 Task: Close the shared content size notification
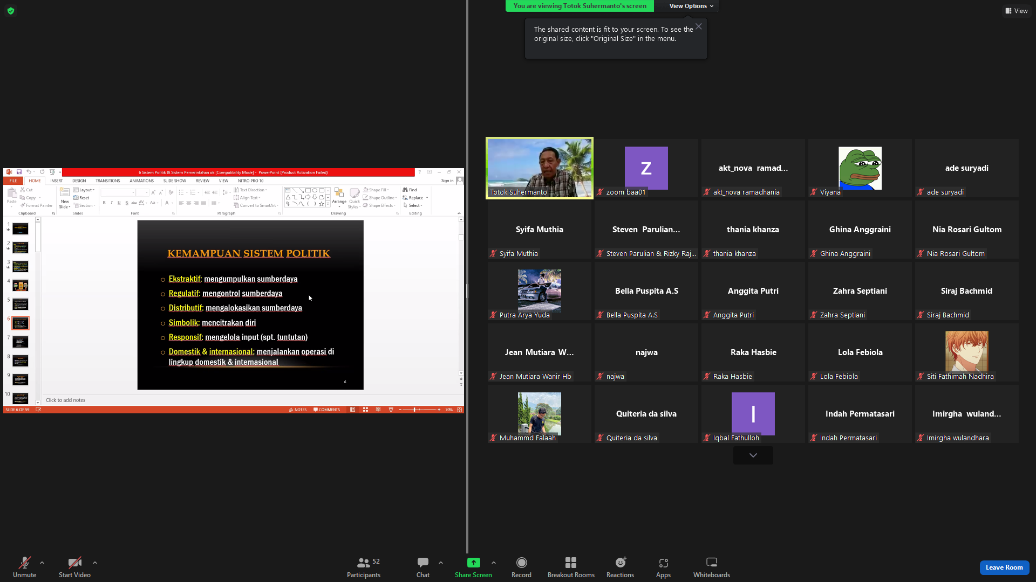(699, 26)
